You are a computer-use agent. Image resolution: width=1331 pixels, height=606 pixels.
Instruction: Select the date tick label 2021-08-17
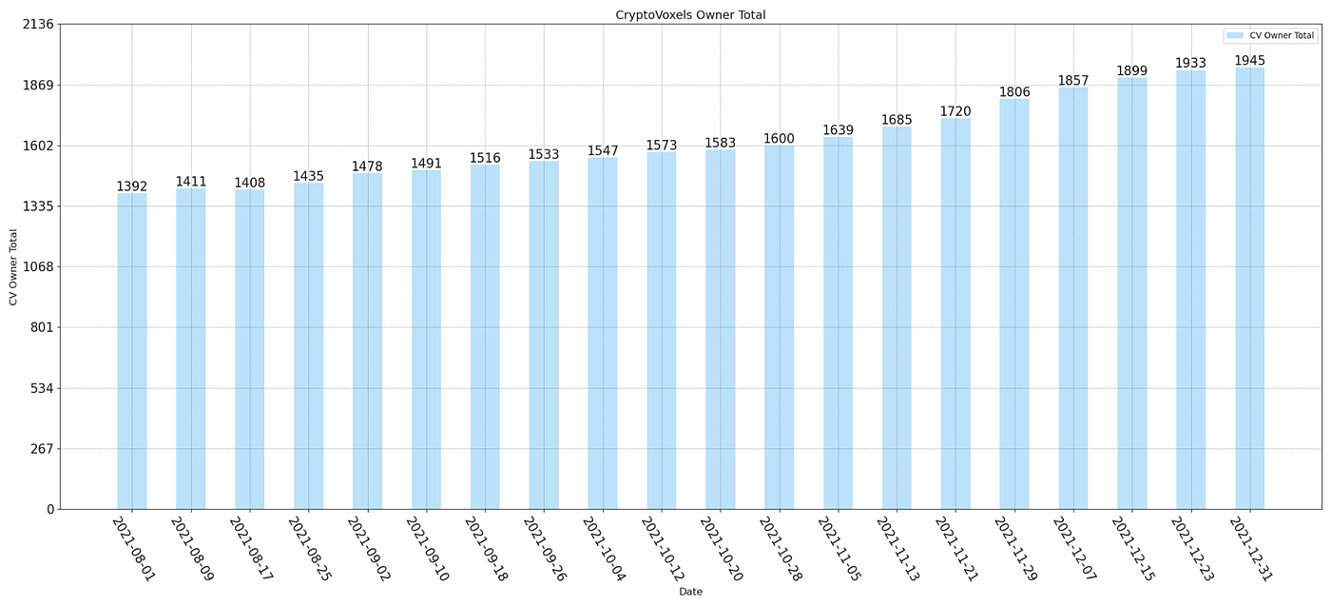(251, 549)
